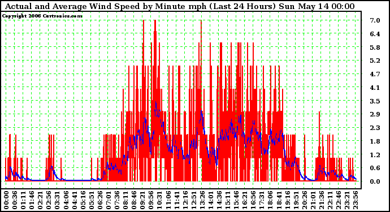
Task: Click the 5.8 y-axis label
Action: click(375, 47)
